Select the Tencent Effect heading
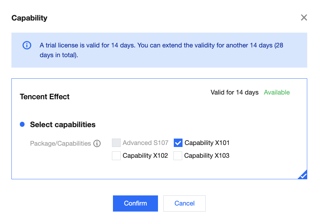The image size is (320, 224). pos(45,97)
